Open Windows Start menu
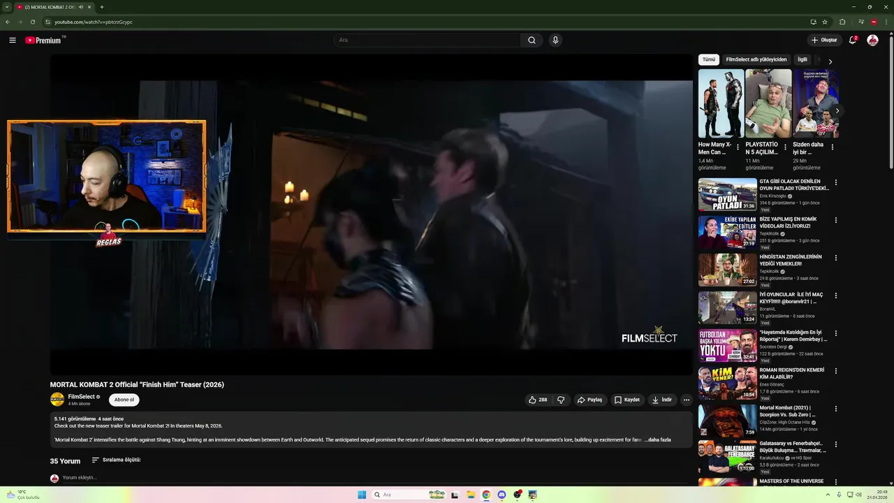 [x=362, y=495]
